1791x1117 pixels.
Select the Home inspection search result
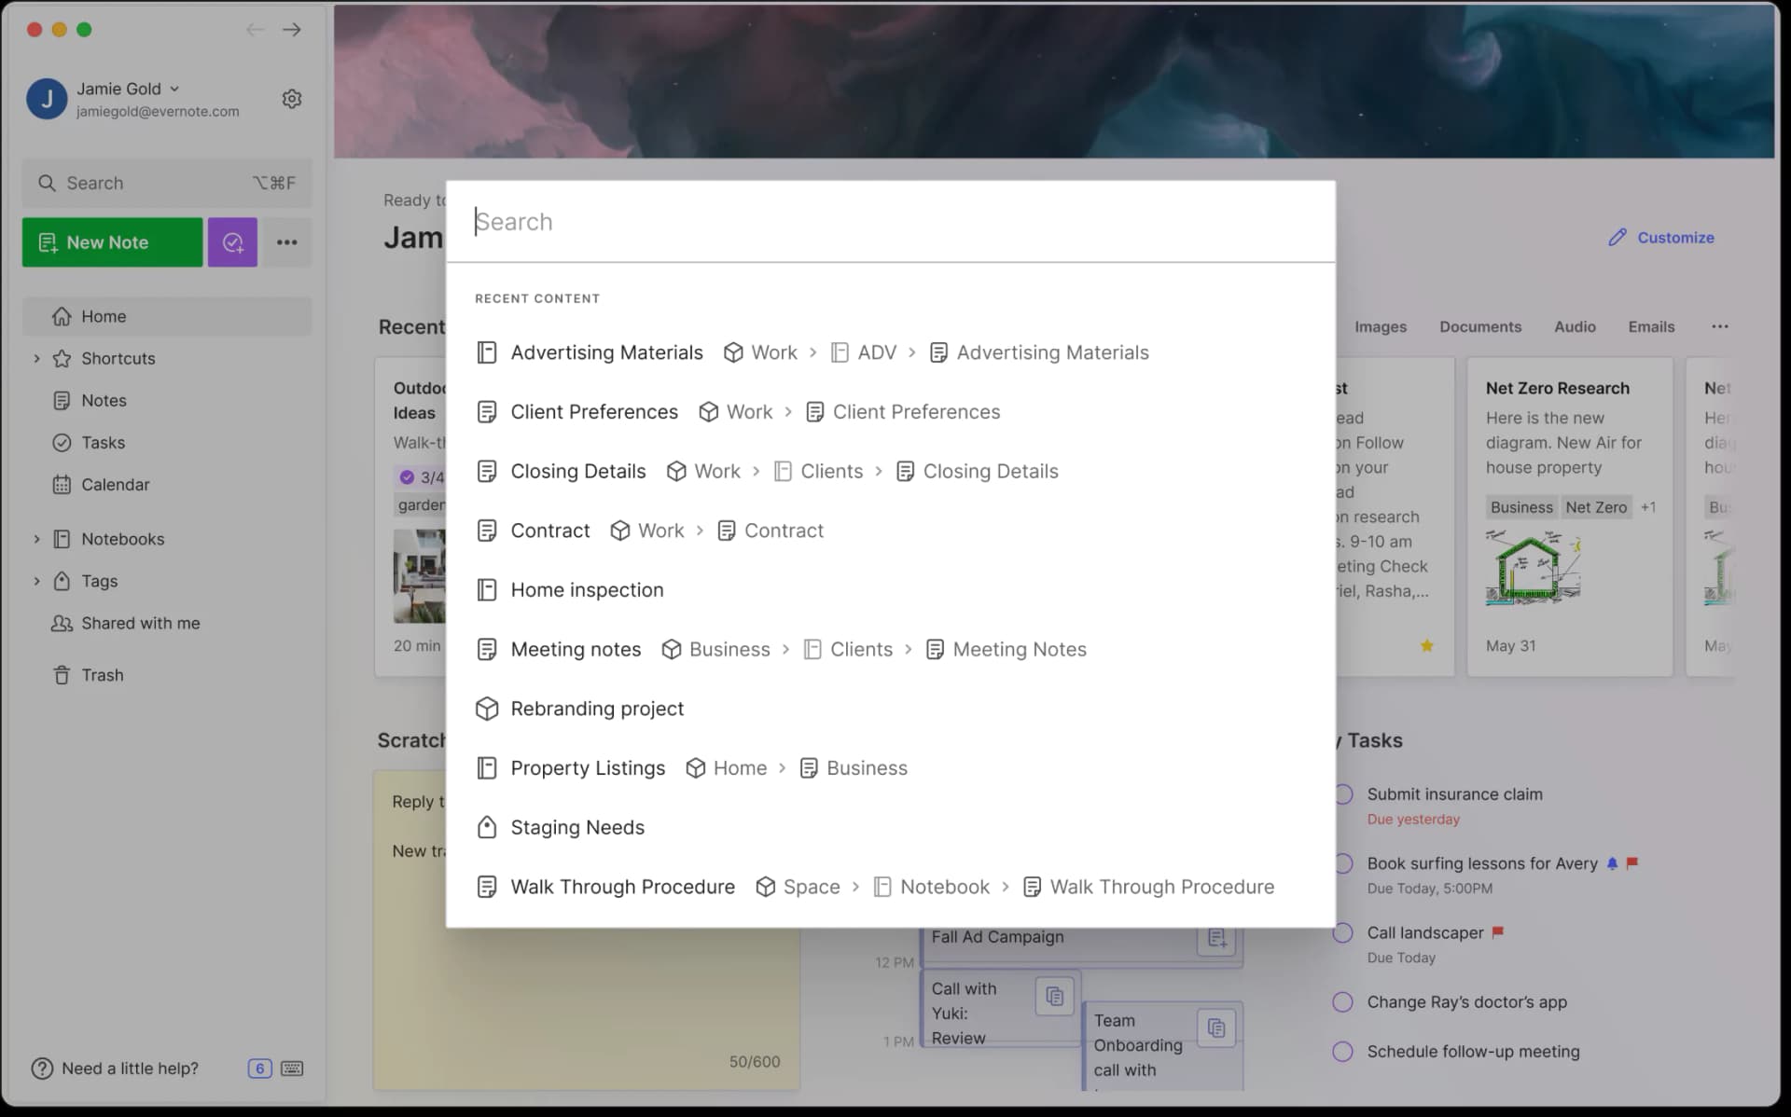587,589
